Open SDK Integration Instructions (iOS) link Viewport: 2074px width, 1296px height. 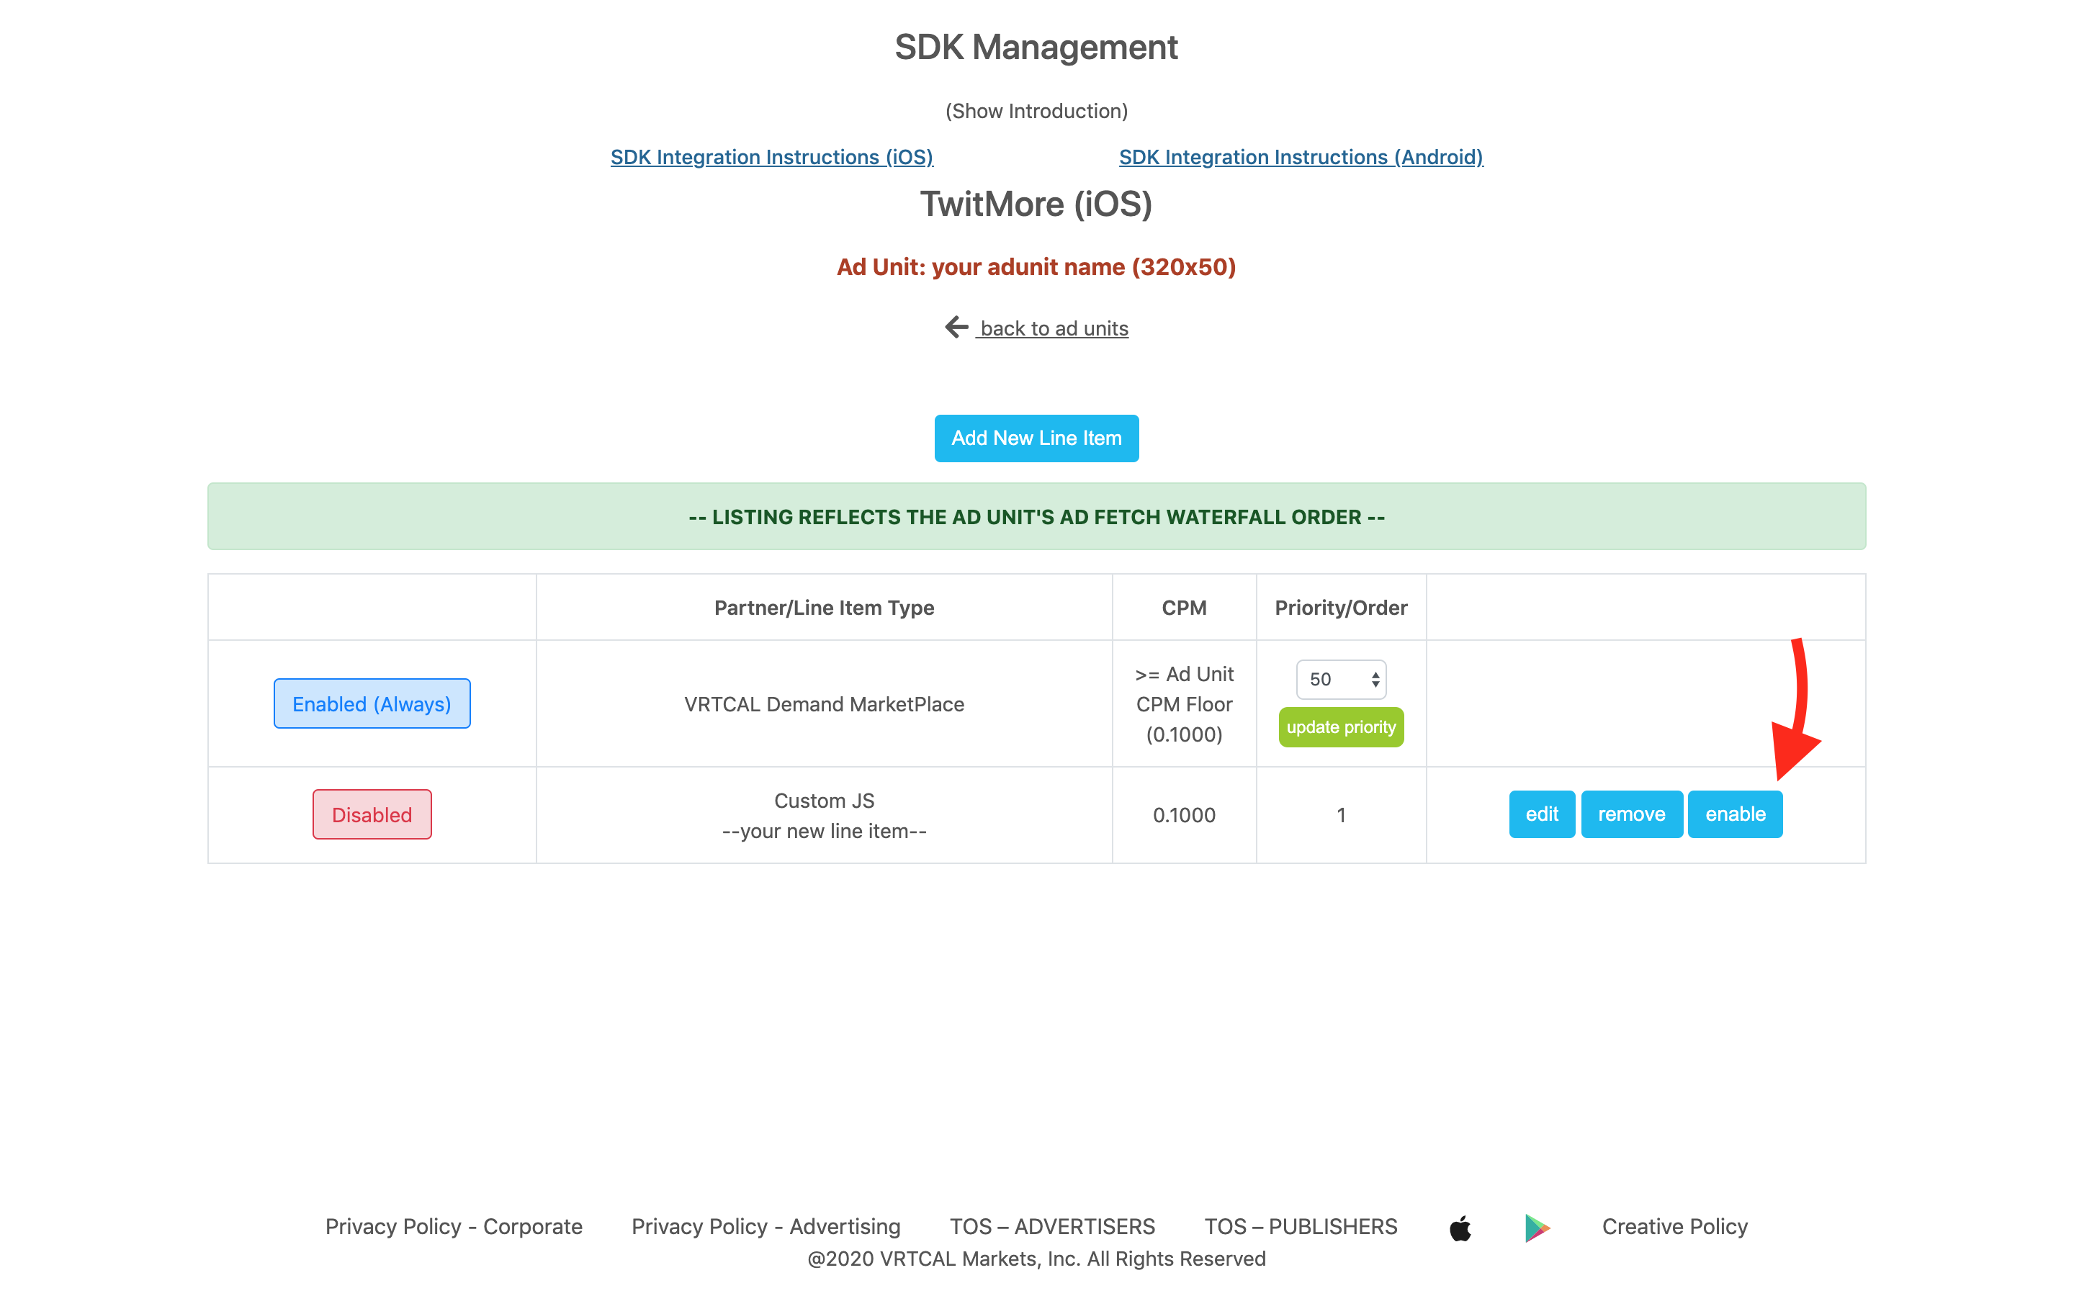771,157
